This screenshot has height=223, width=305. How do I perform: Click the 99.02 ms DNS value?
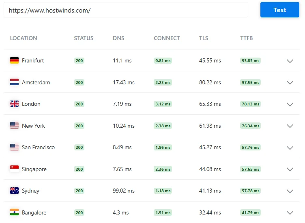tap(124, 191)
